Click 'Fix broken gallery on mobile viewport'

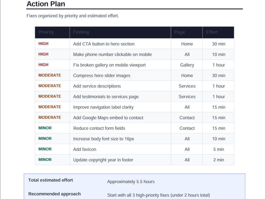click(109, 65)
